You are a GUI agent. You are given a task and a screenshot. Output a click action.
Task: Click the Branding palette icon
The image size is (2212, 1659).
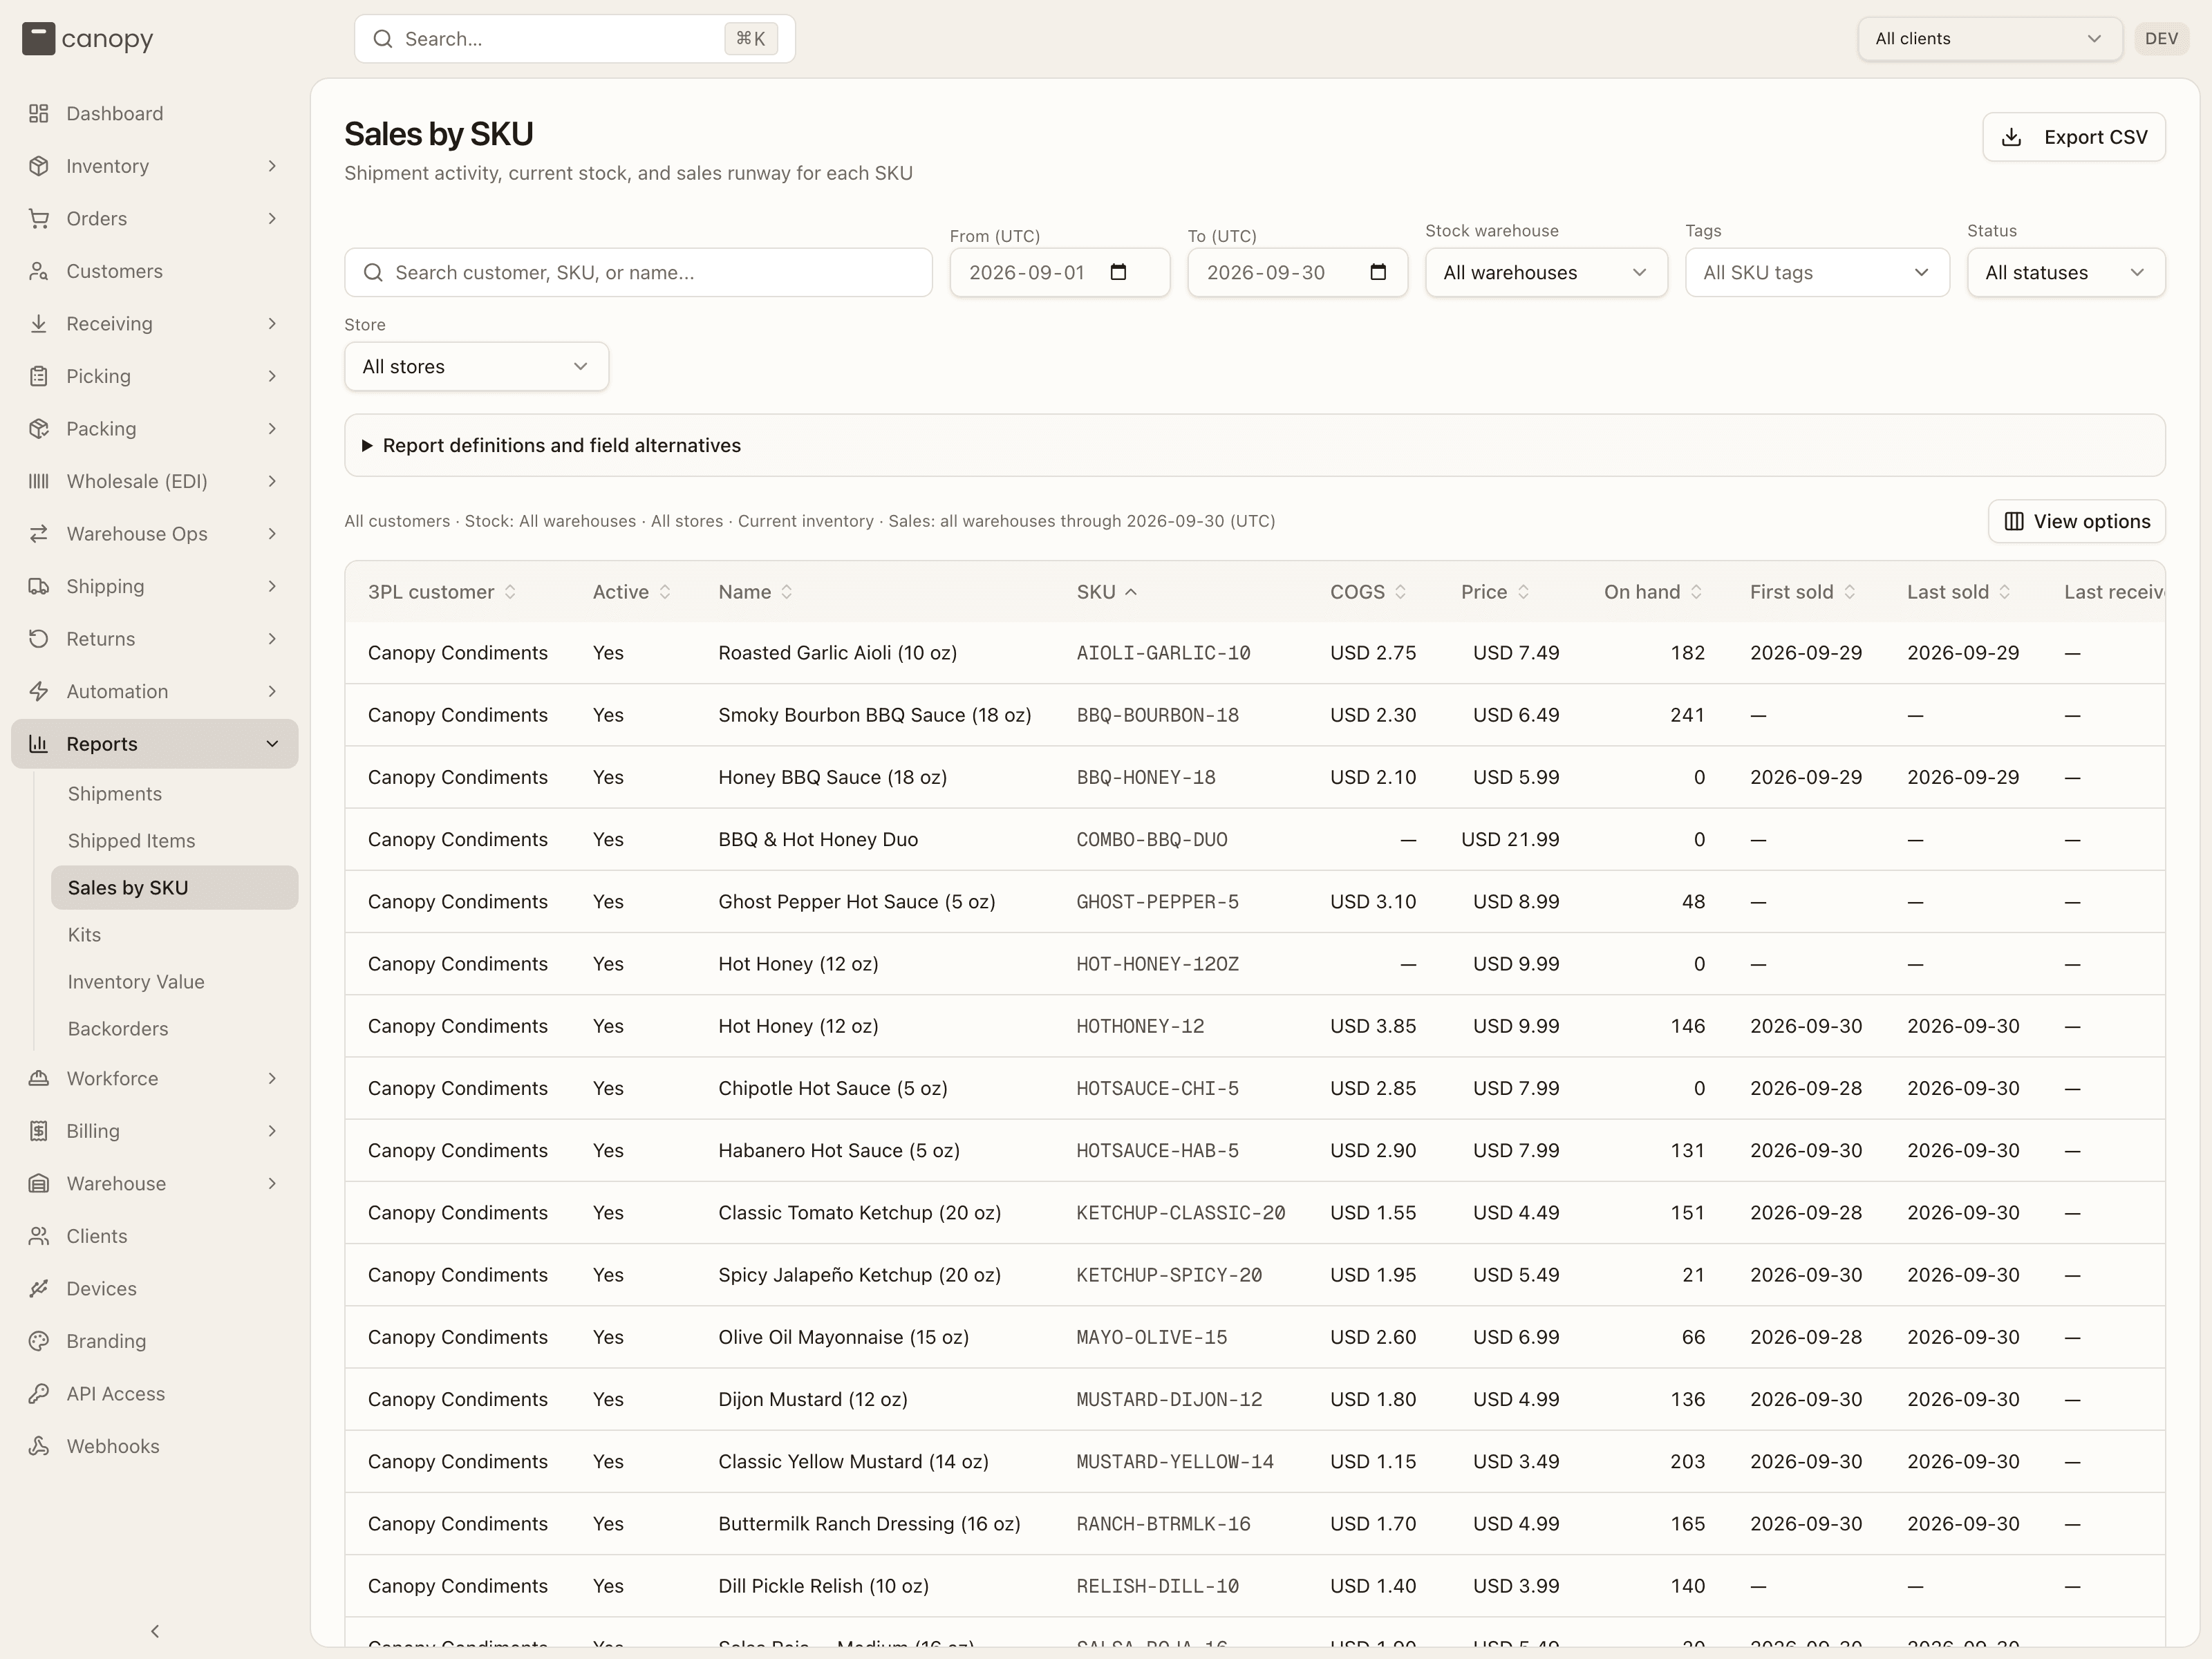click(39, 1341)
